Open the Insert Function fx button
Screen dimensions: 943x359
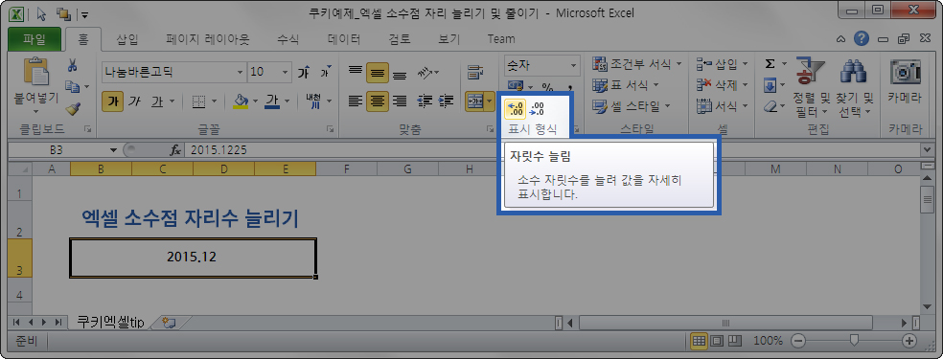click(175, 150)
